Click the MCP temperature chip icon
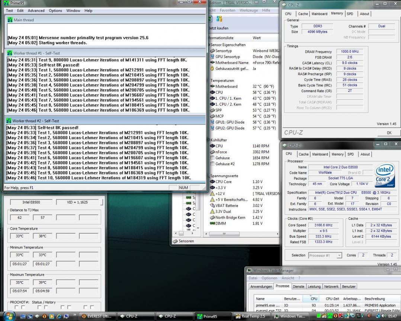The width and height of the screenshot is (401, 321). pos(212,116)
